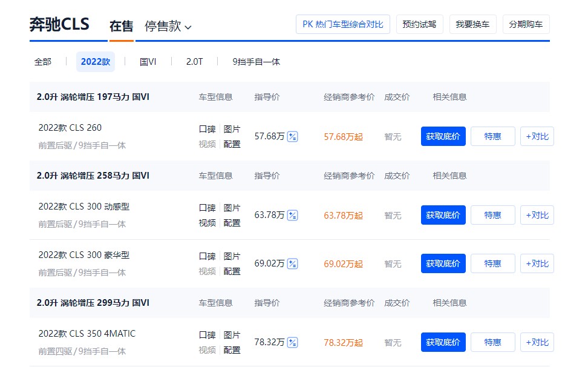This screenshot has height=367, width=565.
Task: Click the 258马力 engine group header
Action: coord(93,176)
